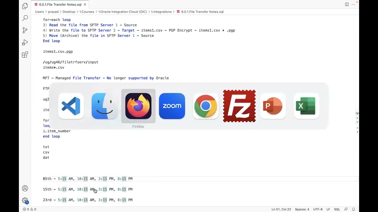Open errors and warnings count in status bar
Screen dimensions: 378x212
click(x=30, y=209)
